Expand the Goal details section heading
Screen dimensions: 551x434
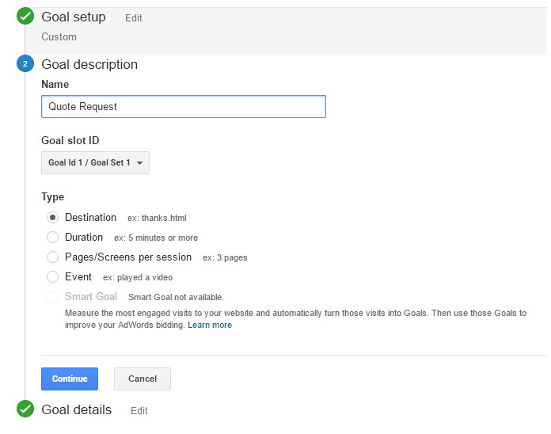coord(77,409)
